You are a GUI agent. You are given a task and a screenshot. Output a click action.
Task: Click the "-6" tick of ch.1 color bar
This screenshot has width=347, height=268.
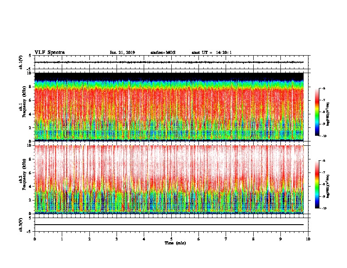pos(323,88)
